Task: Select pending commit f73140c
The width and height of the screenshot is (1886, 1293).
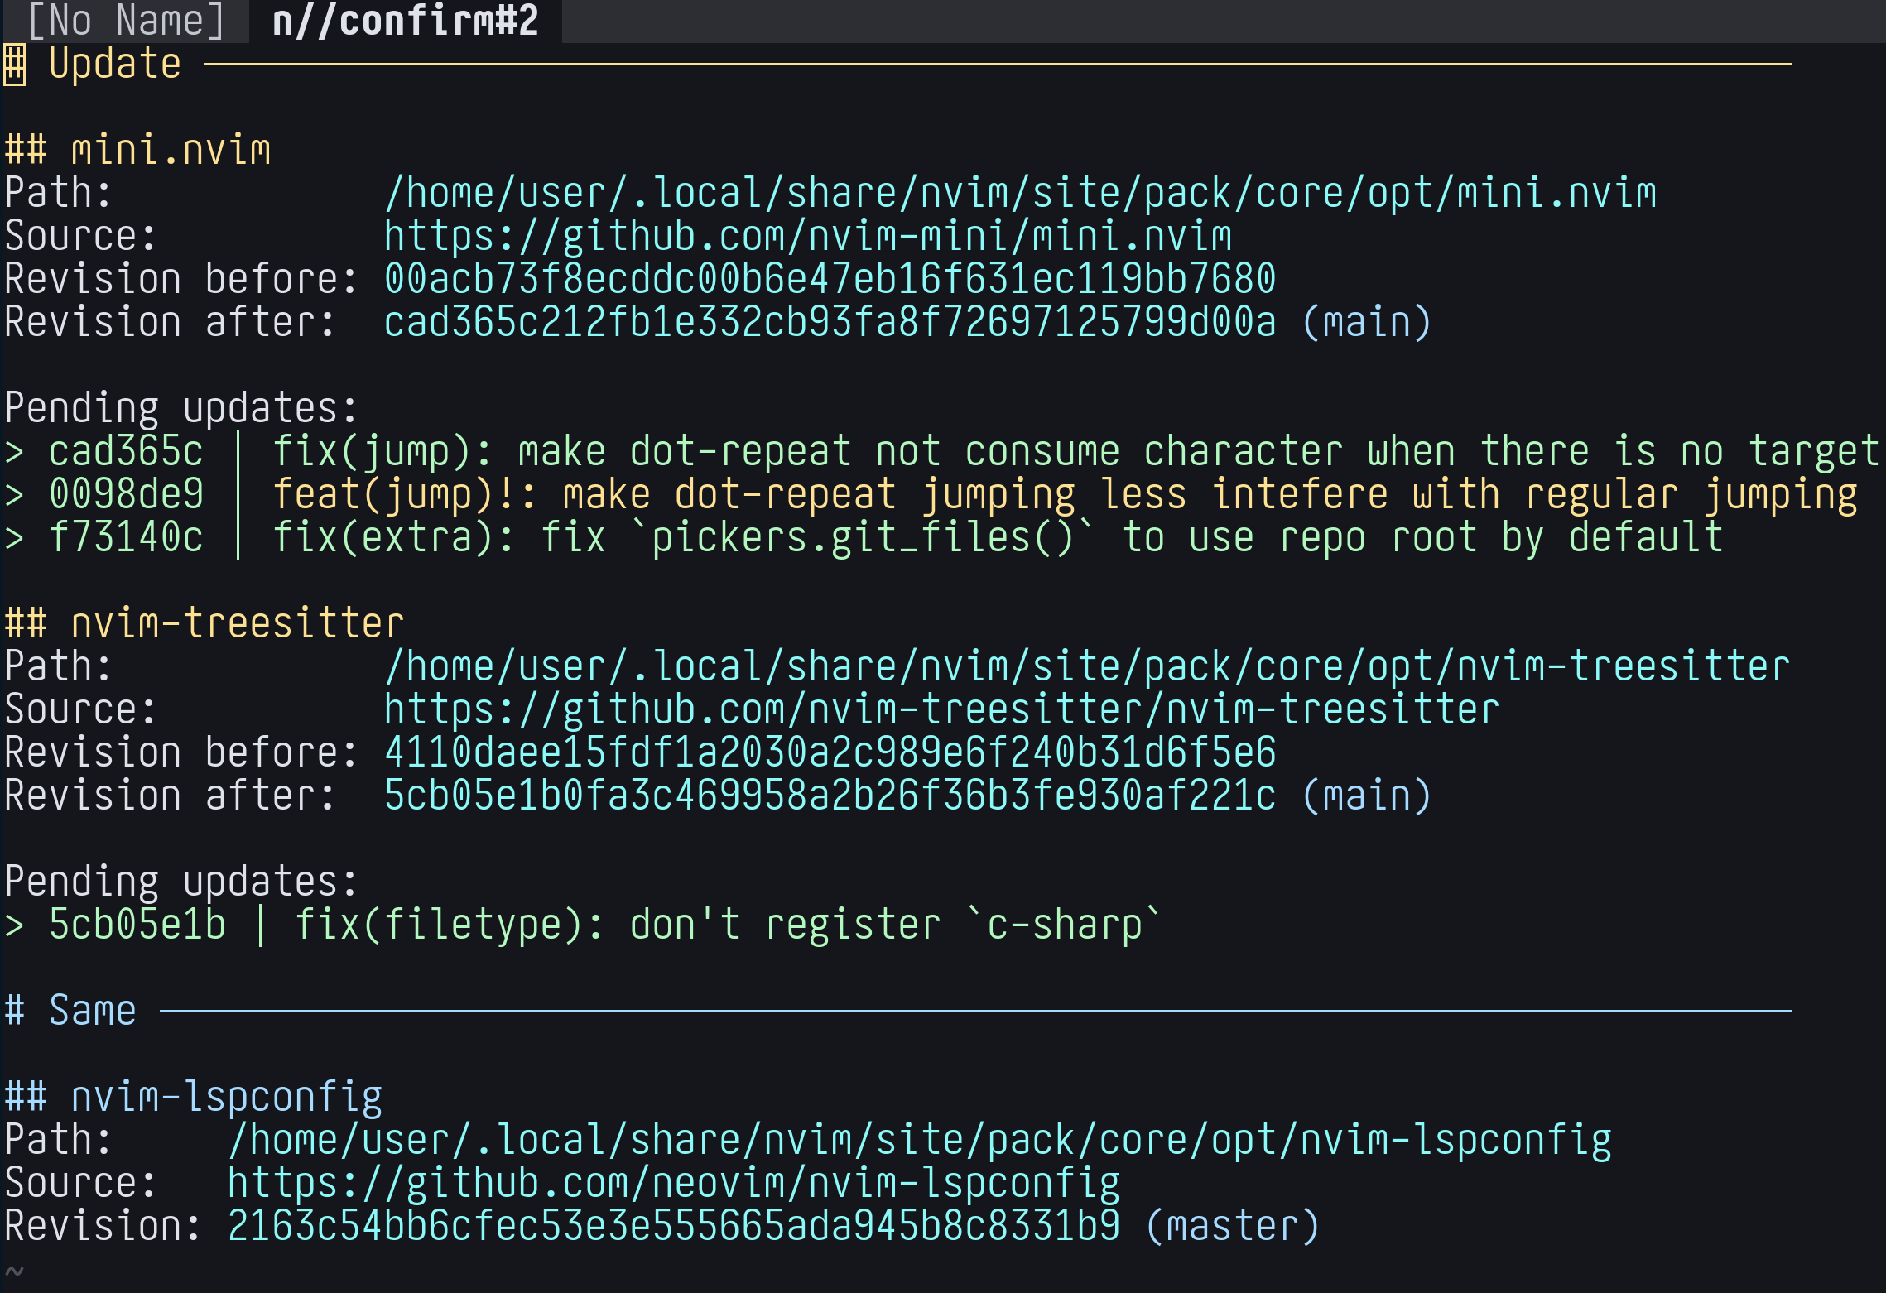Action: click(126, 537)
